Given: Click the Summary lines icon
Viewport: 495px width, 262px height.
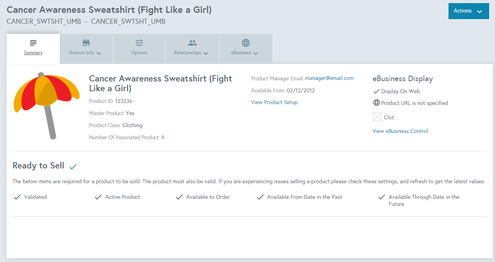Looking at the screenshot, I should [33, 43].
